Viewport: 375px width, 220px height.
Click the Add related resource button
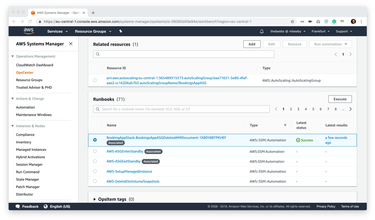click(x=252, y=44)
